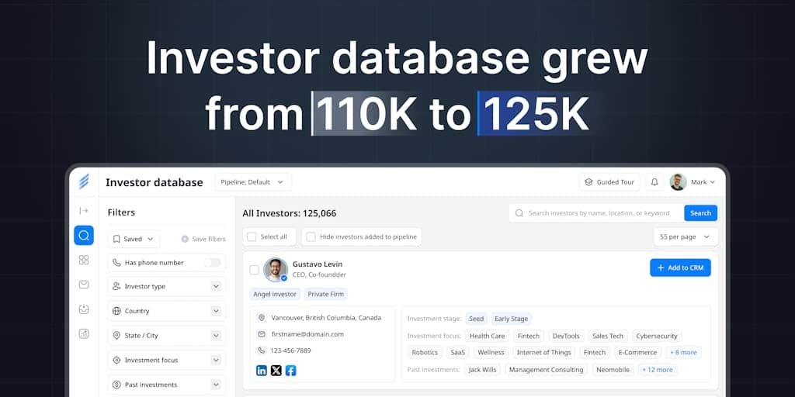Click the Management Consulting past investment
Image resolution: width=795 pixels, height=397 pixels.
547,370
